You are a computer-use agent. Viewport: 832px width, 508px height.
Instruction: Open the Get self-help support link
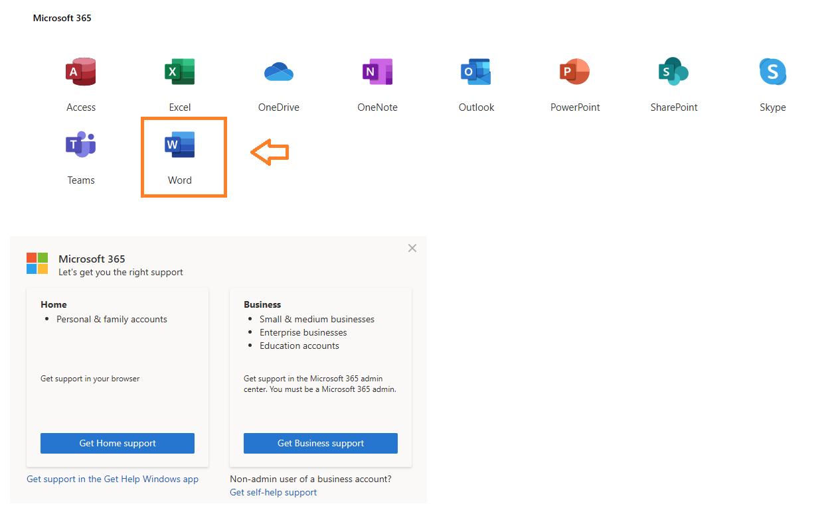pos(273,492)
